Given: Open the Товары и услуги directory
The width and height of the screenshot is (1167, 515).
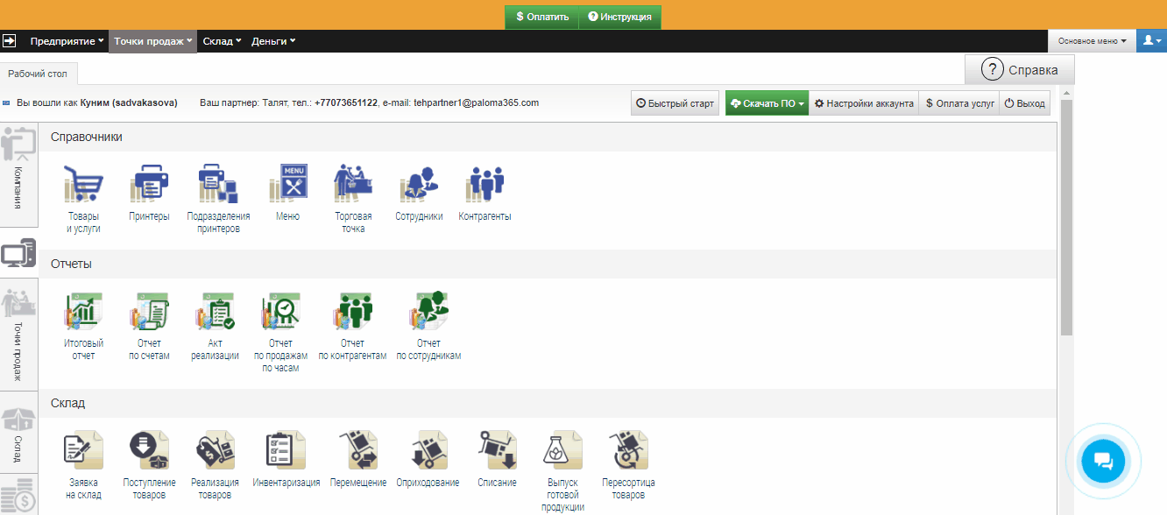Looking at the screenshot, I should click(83, 185).
